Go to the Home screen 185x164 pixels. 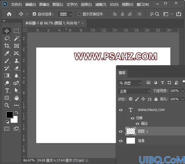point(9,14)
